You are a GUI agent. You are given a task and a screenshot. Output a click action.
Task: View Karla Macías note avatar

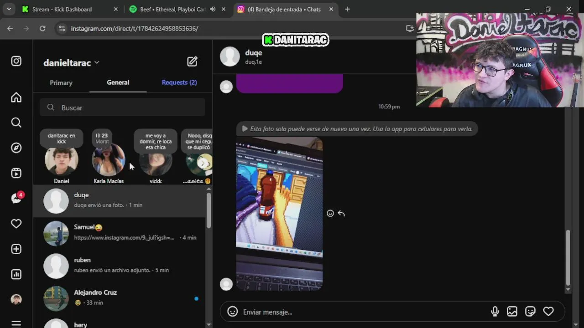pyautogui.click(x=109, y=160)
